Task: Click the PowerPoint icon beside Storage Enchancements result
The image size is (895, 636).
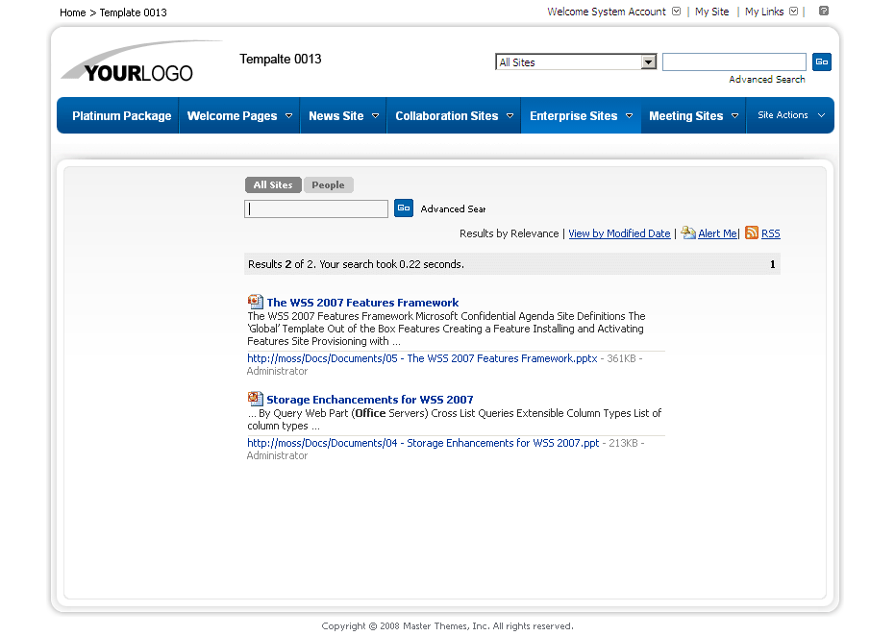Action: pyautogui.click(x=255, y=398)
